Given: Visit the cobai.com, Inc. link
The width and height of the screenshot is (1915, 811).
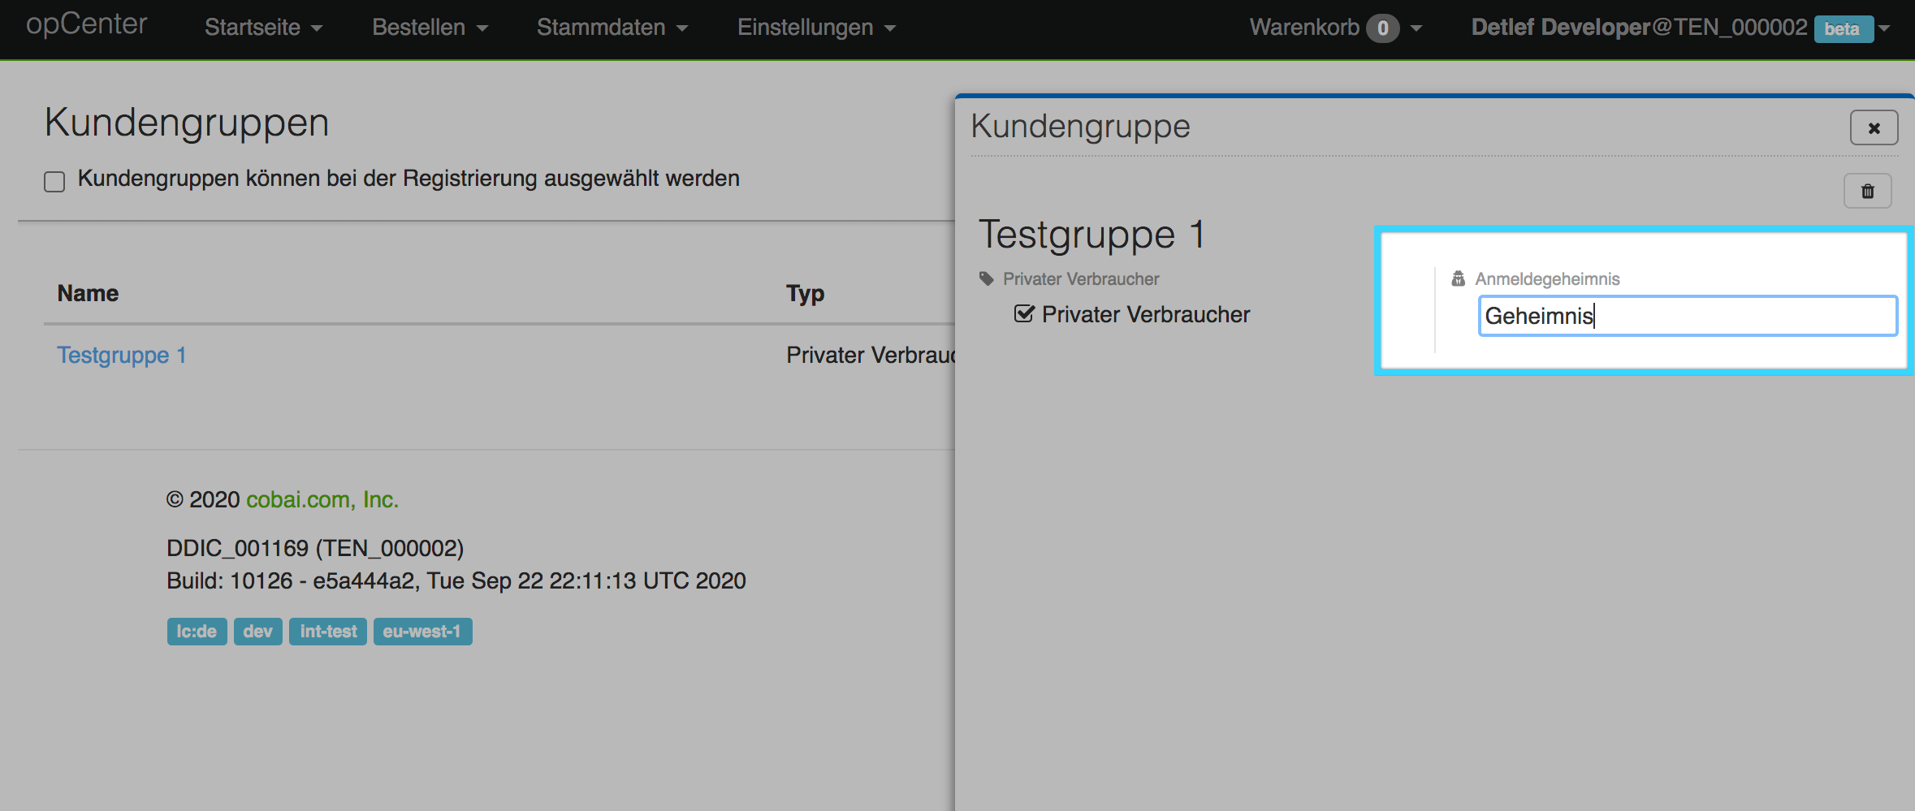Looking at the screenshot, I should [x=322, y=499].
